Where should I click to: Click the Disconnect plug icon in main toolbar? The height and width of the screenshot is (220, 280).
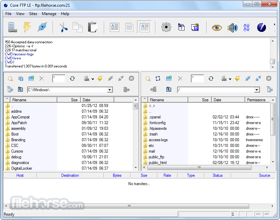point(43,27)
